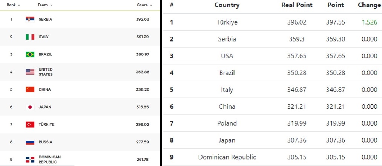Click the United States flag icon

pyautogui.click(x=30, y=72)
